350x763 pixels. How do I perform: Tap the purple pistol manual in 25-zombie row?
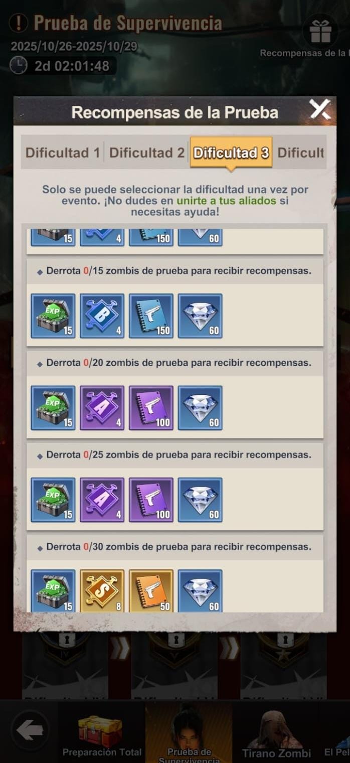151,500
